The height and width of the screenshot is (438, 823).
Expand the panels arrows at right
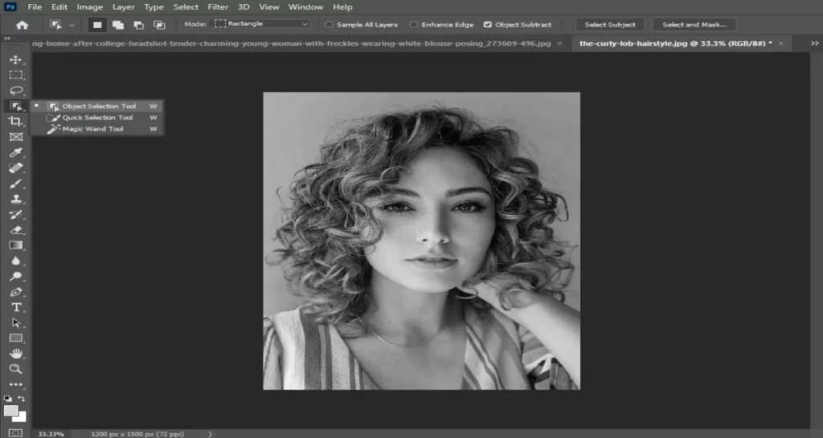[815, 43]
